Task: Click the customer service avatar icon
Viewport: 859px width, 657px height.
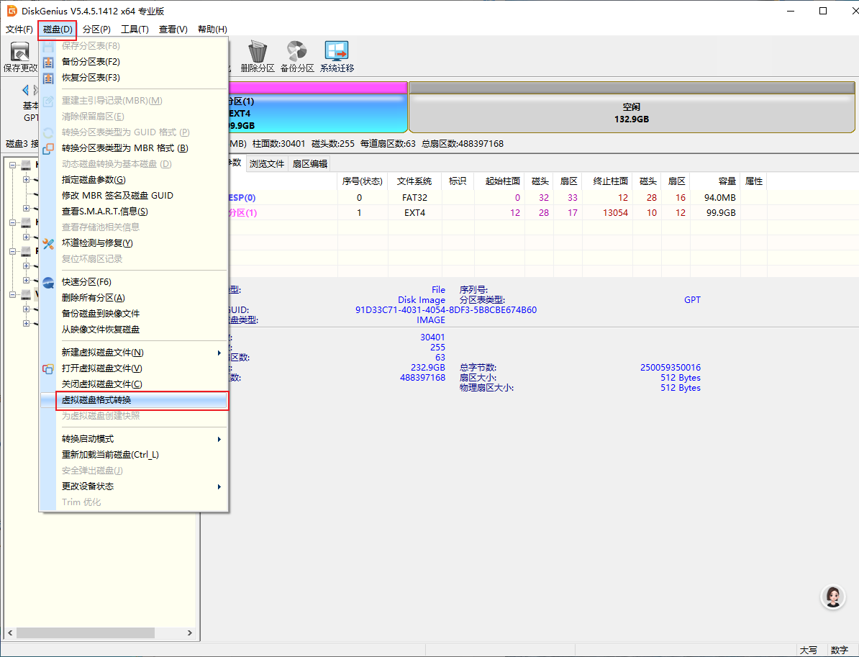Action: [x=832, y=597]
